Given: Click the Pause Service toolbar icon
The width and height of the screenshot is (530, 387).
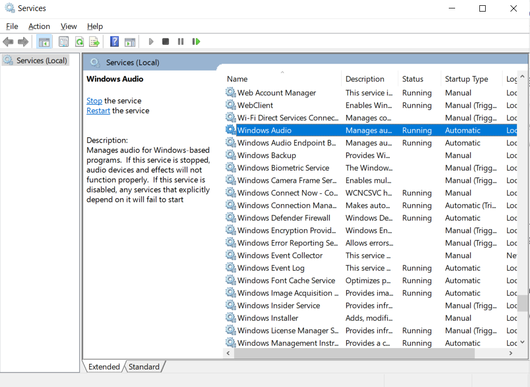Looking at the screenshot, I should point(180,42).
